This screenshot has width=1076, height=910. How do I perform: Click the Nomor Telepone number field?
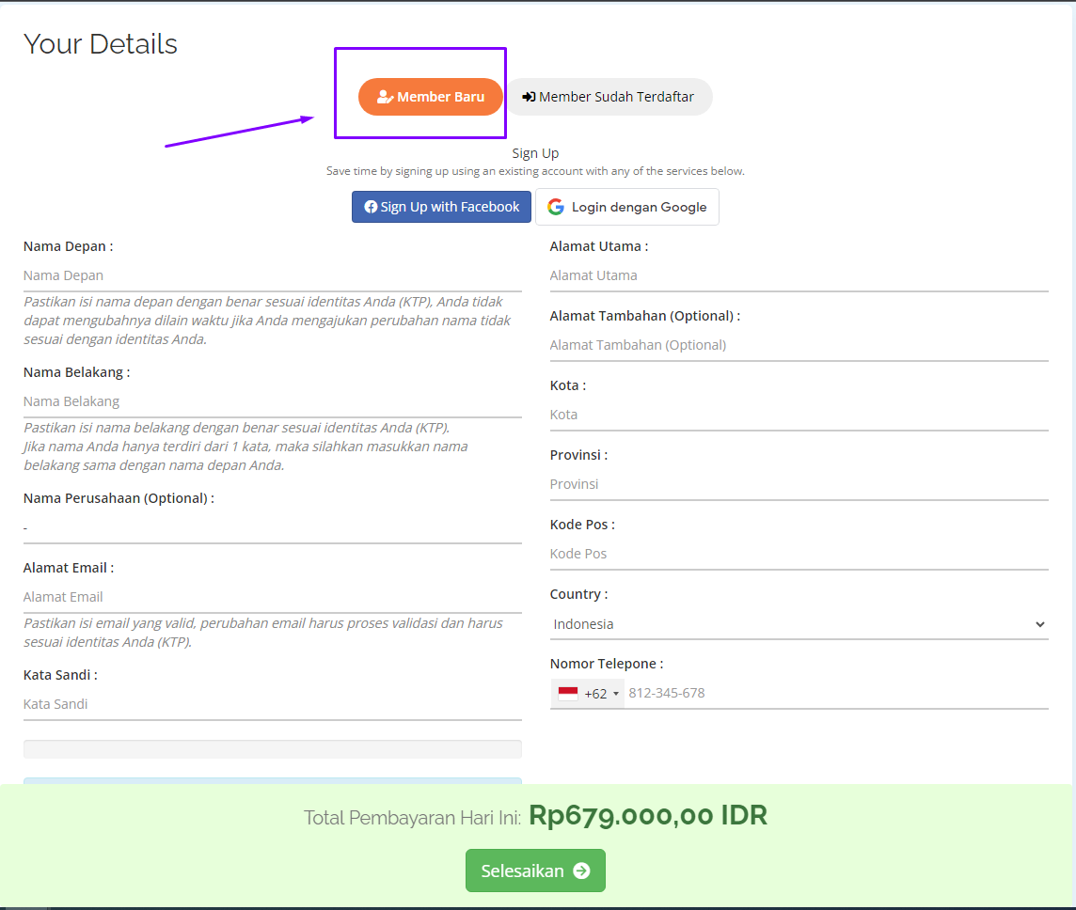pos(835,694)
